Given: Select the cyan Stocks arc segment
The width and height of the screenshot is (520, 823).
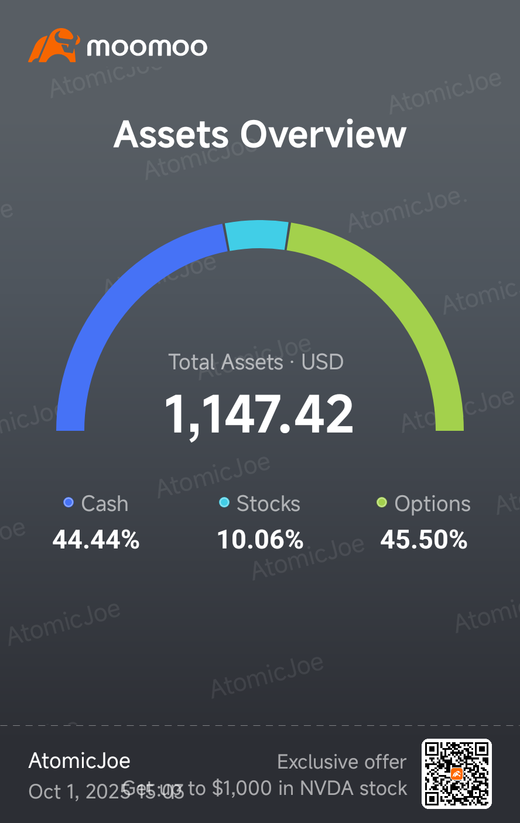Looking at the screenshot, I should tap(257, 235).
